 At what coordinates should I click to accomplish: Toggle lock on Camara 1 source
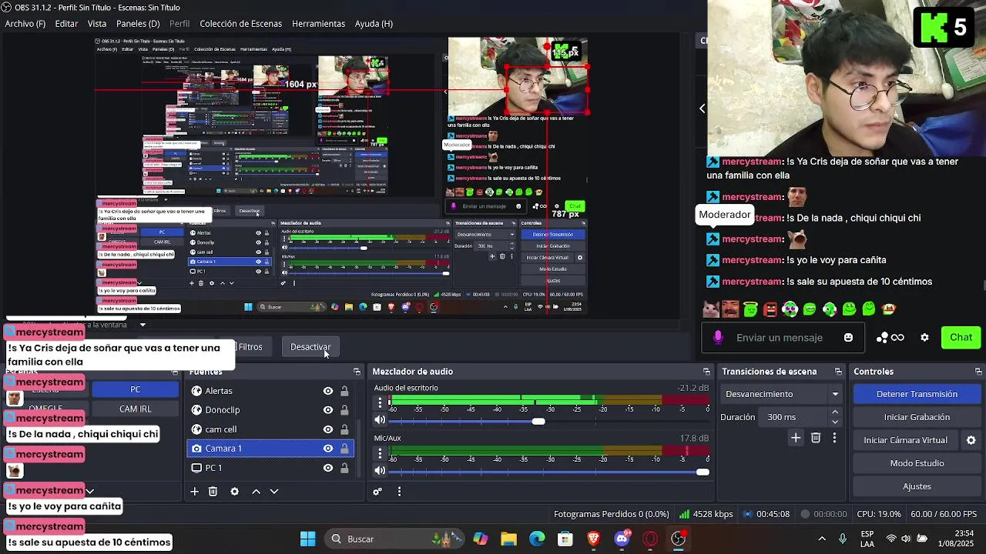(x=344, y=449)
